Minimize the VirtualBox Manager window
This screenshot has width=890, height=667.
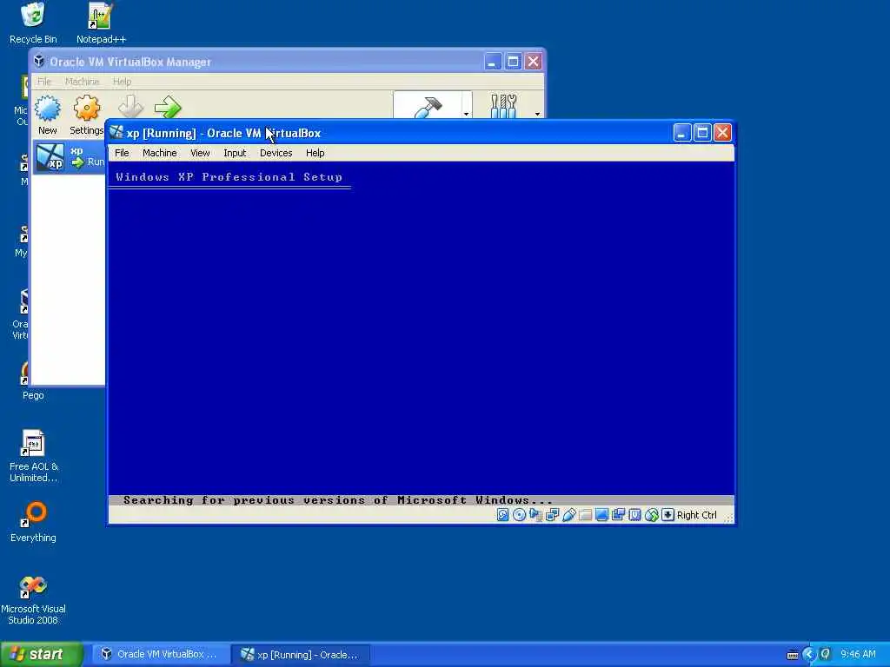493,62
